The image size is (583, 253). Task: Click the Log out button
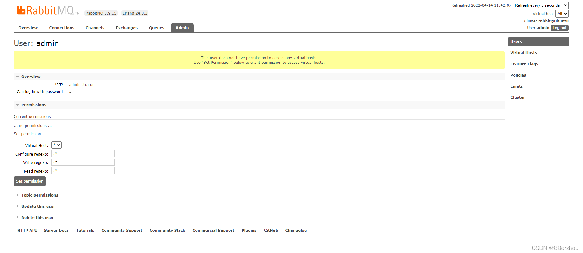click(x=560, y=28)
